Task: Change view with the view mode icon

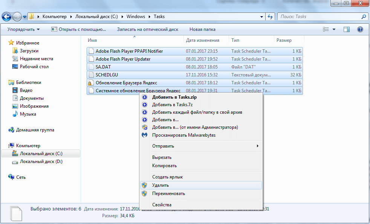Action: [326, 29]
